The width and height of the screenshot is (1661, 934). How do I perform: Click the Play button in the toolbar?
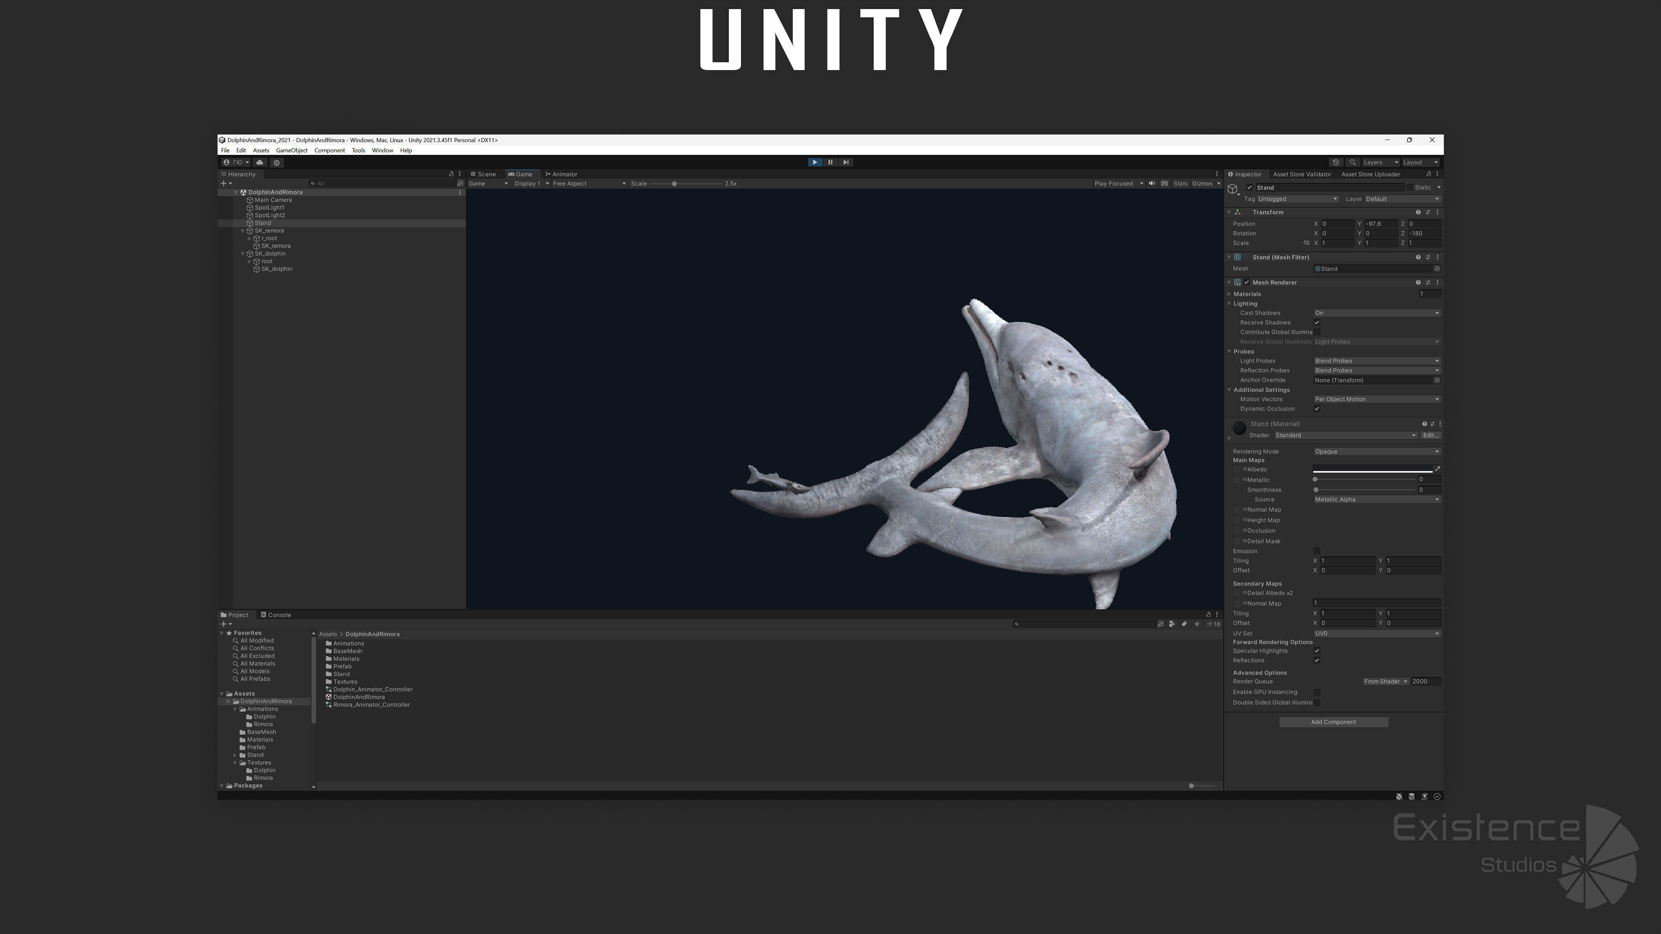tap(815, 163)
